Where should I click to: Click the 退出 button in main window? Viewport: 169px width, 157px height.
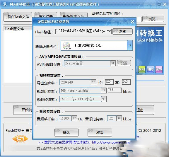coord(145,110)
